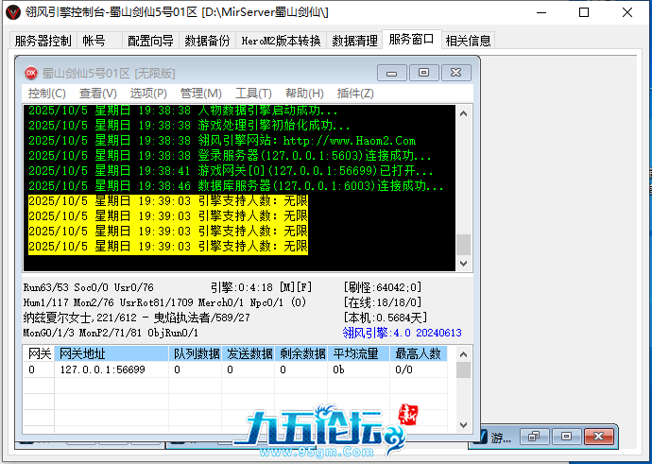Select the HeroM2版本转换 tab
Viewport: 652px width, 464px height.
[281, 41]
